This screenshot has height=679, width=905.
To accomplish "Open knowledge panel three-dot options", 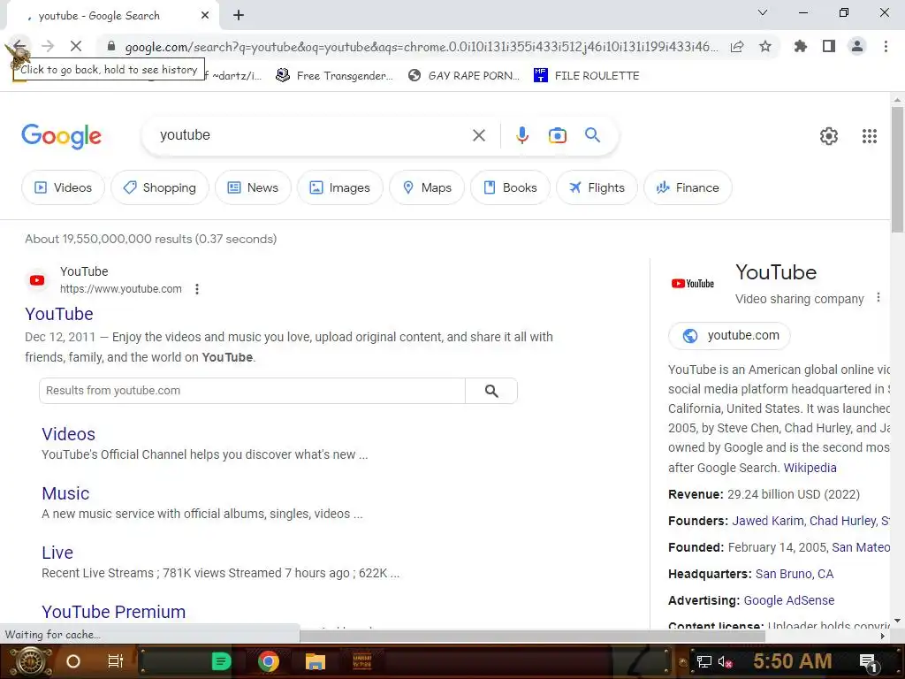I will click(x=878, y=297).
